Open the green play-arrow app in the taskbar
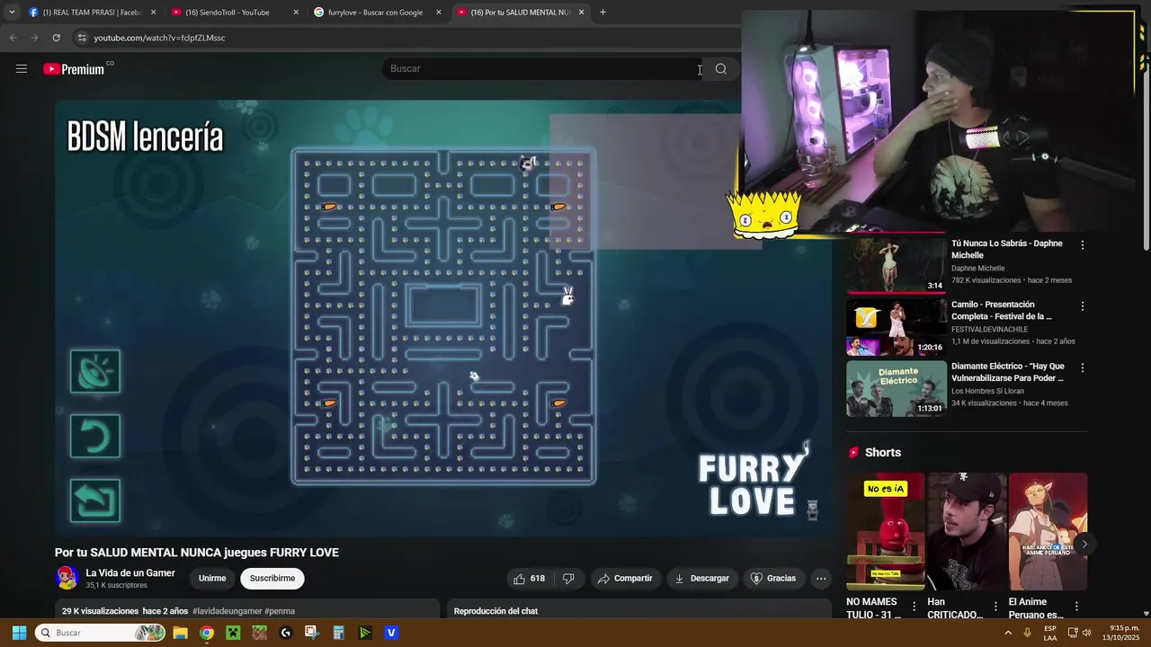Screen dimensions: 1151x647 [365, 633]
